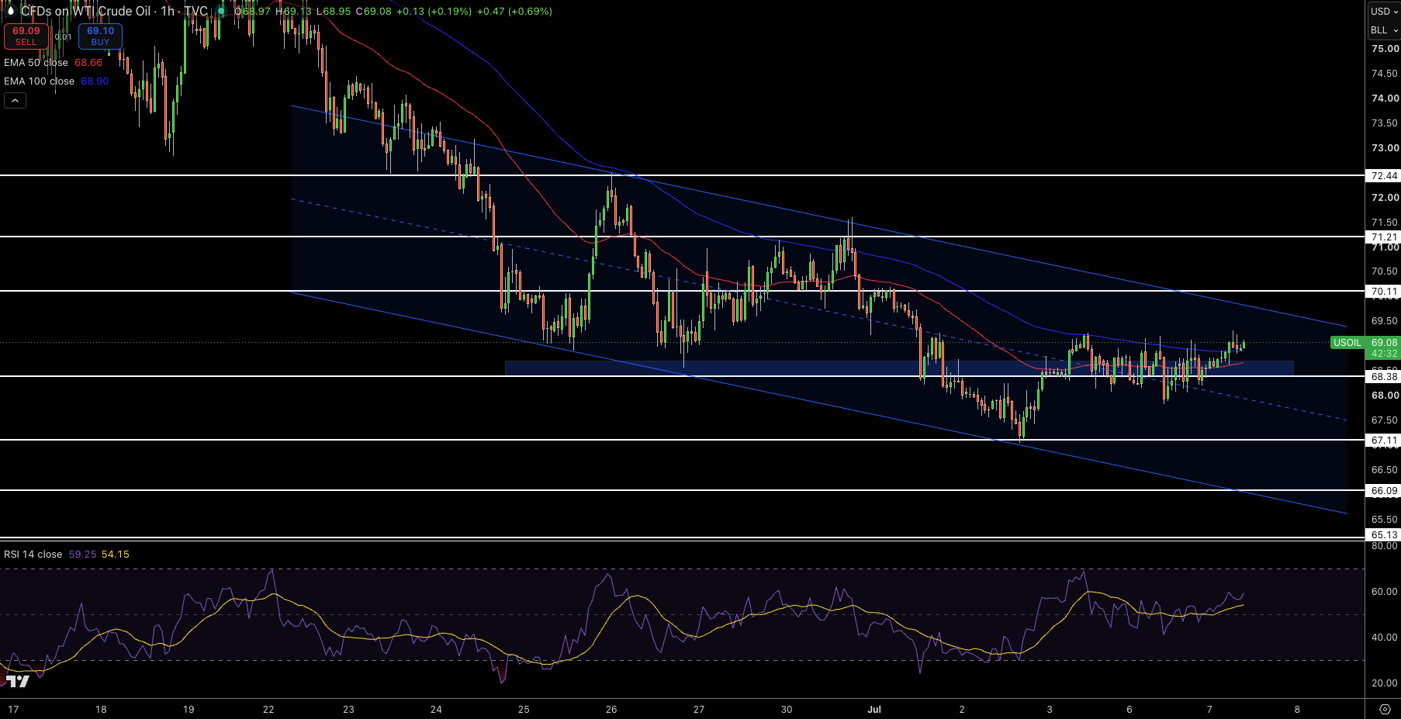Screen dimensions: 1401x719
Task: Click the 73.00 price axis label
Action: click(x=1385, y=147)
